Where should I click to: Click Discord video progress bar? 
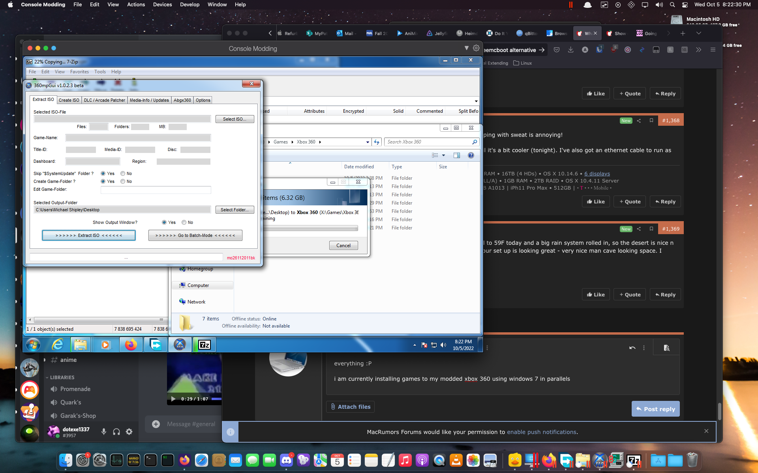216,399
